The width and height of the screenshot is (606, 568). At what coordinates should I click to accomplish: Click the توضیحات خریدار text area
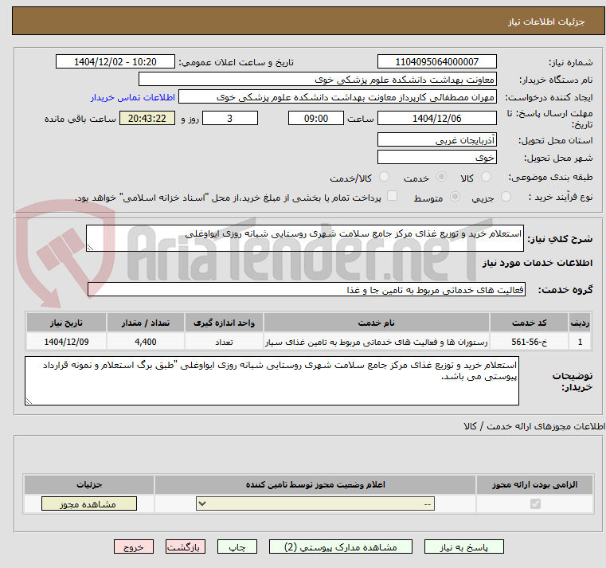coord(272,381)
